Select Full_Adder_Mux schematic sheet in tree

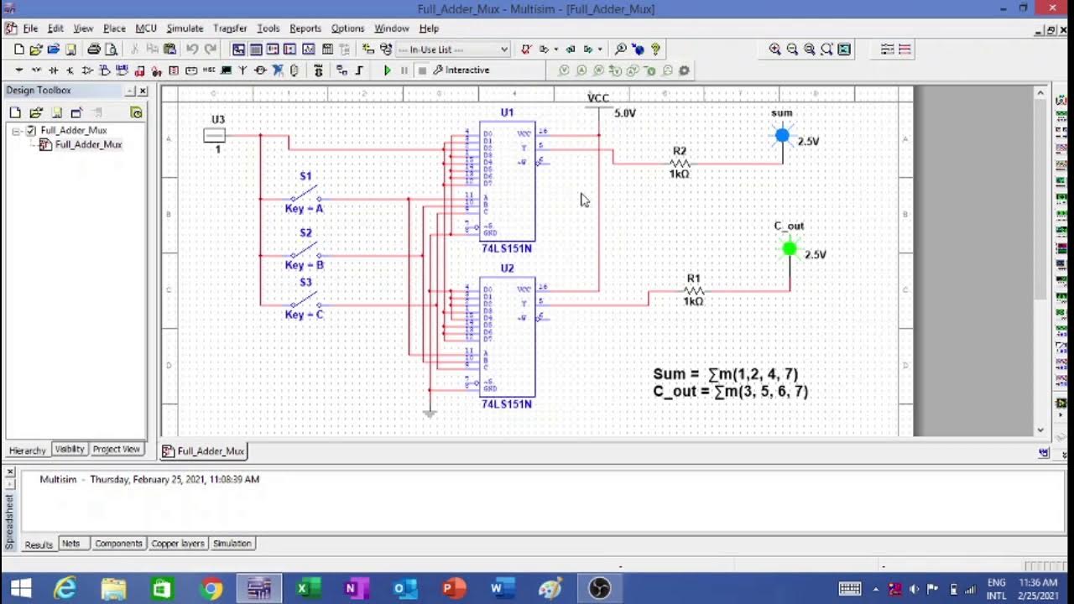pyautogui.click(x=88, y=144)
